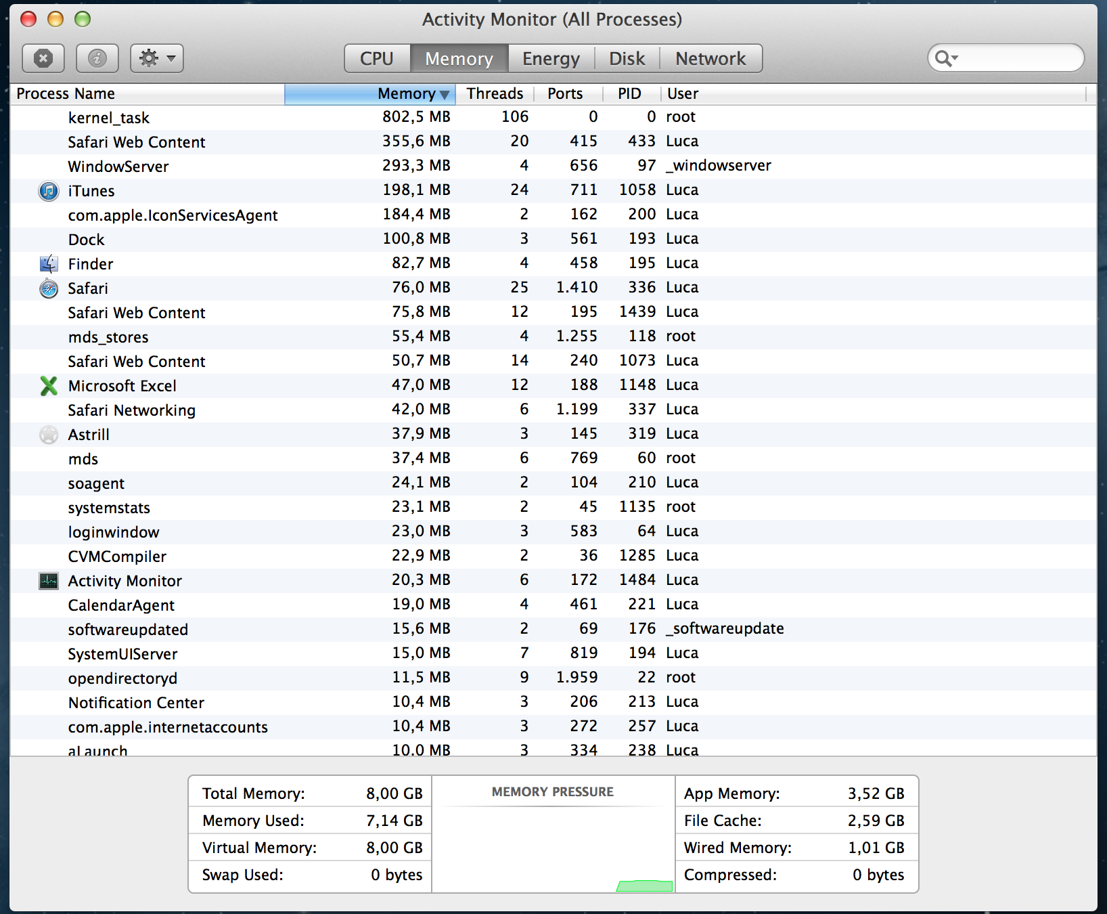The image size is (1107, 914).
Task: Select the kernel_task process row
Action: pos(553,118)
